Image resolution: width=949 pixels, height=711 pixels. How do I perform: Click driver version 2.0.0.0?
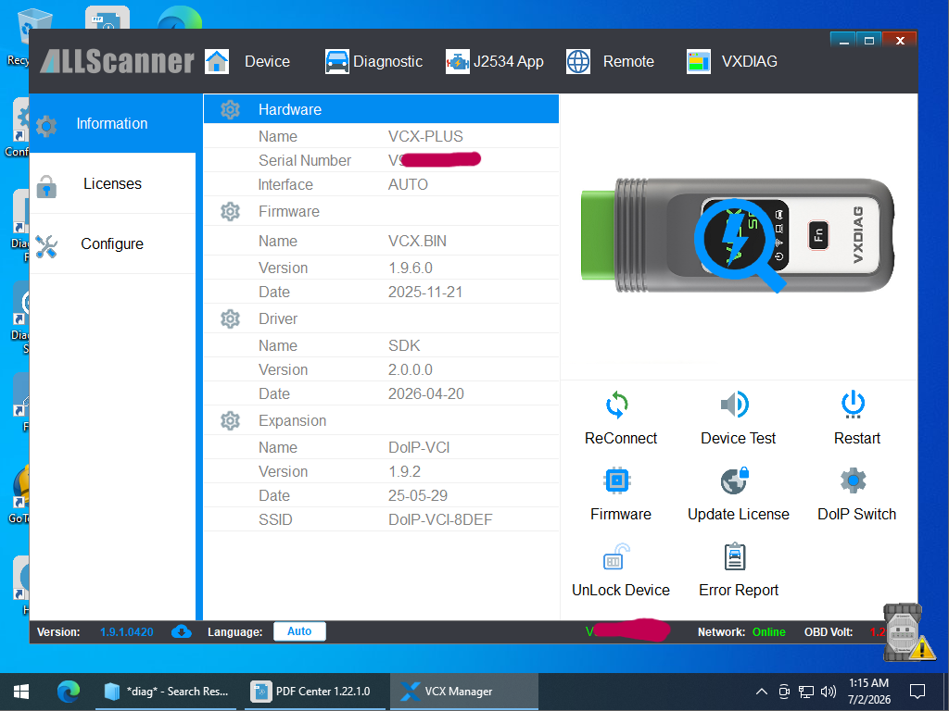(x=411, y=369)
